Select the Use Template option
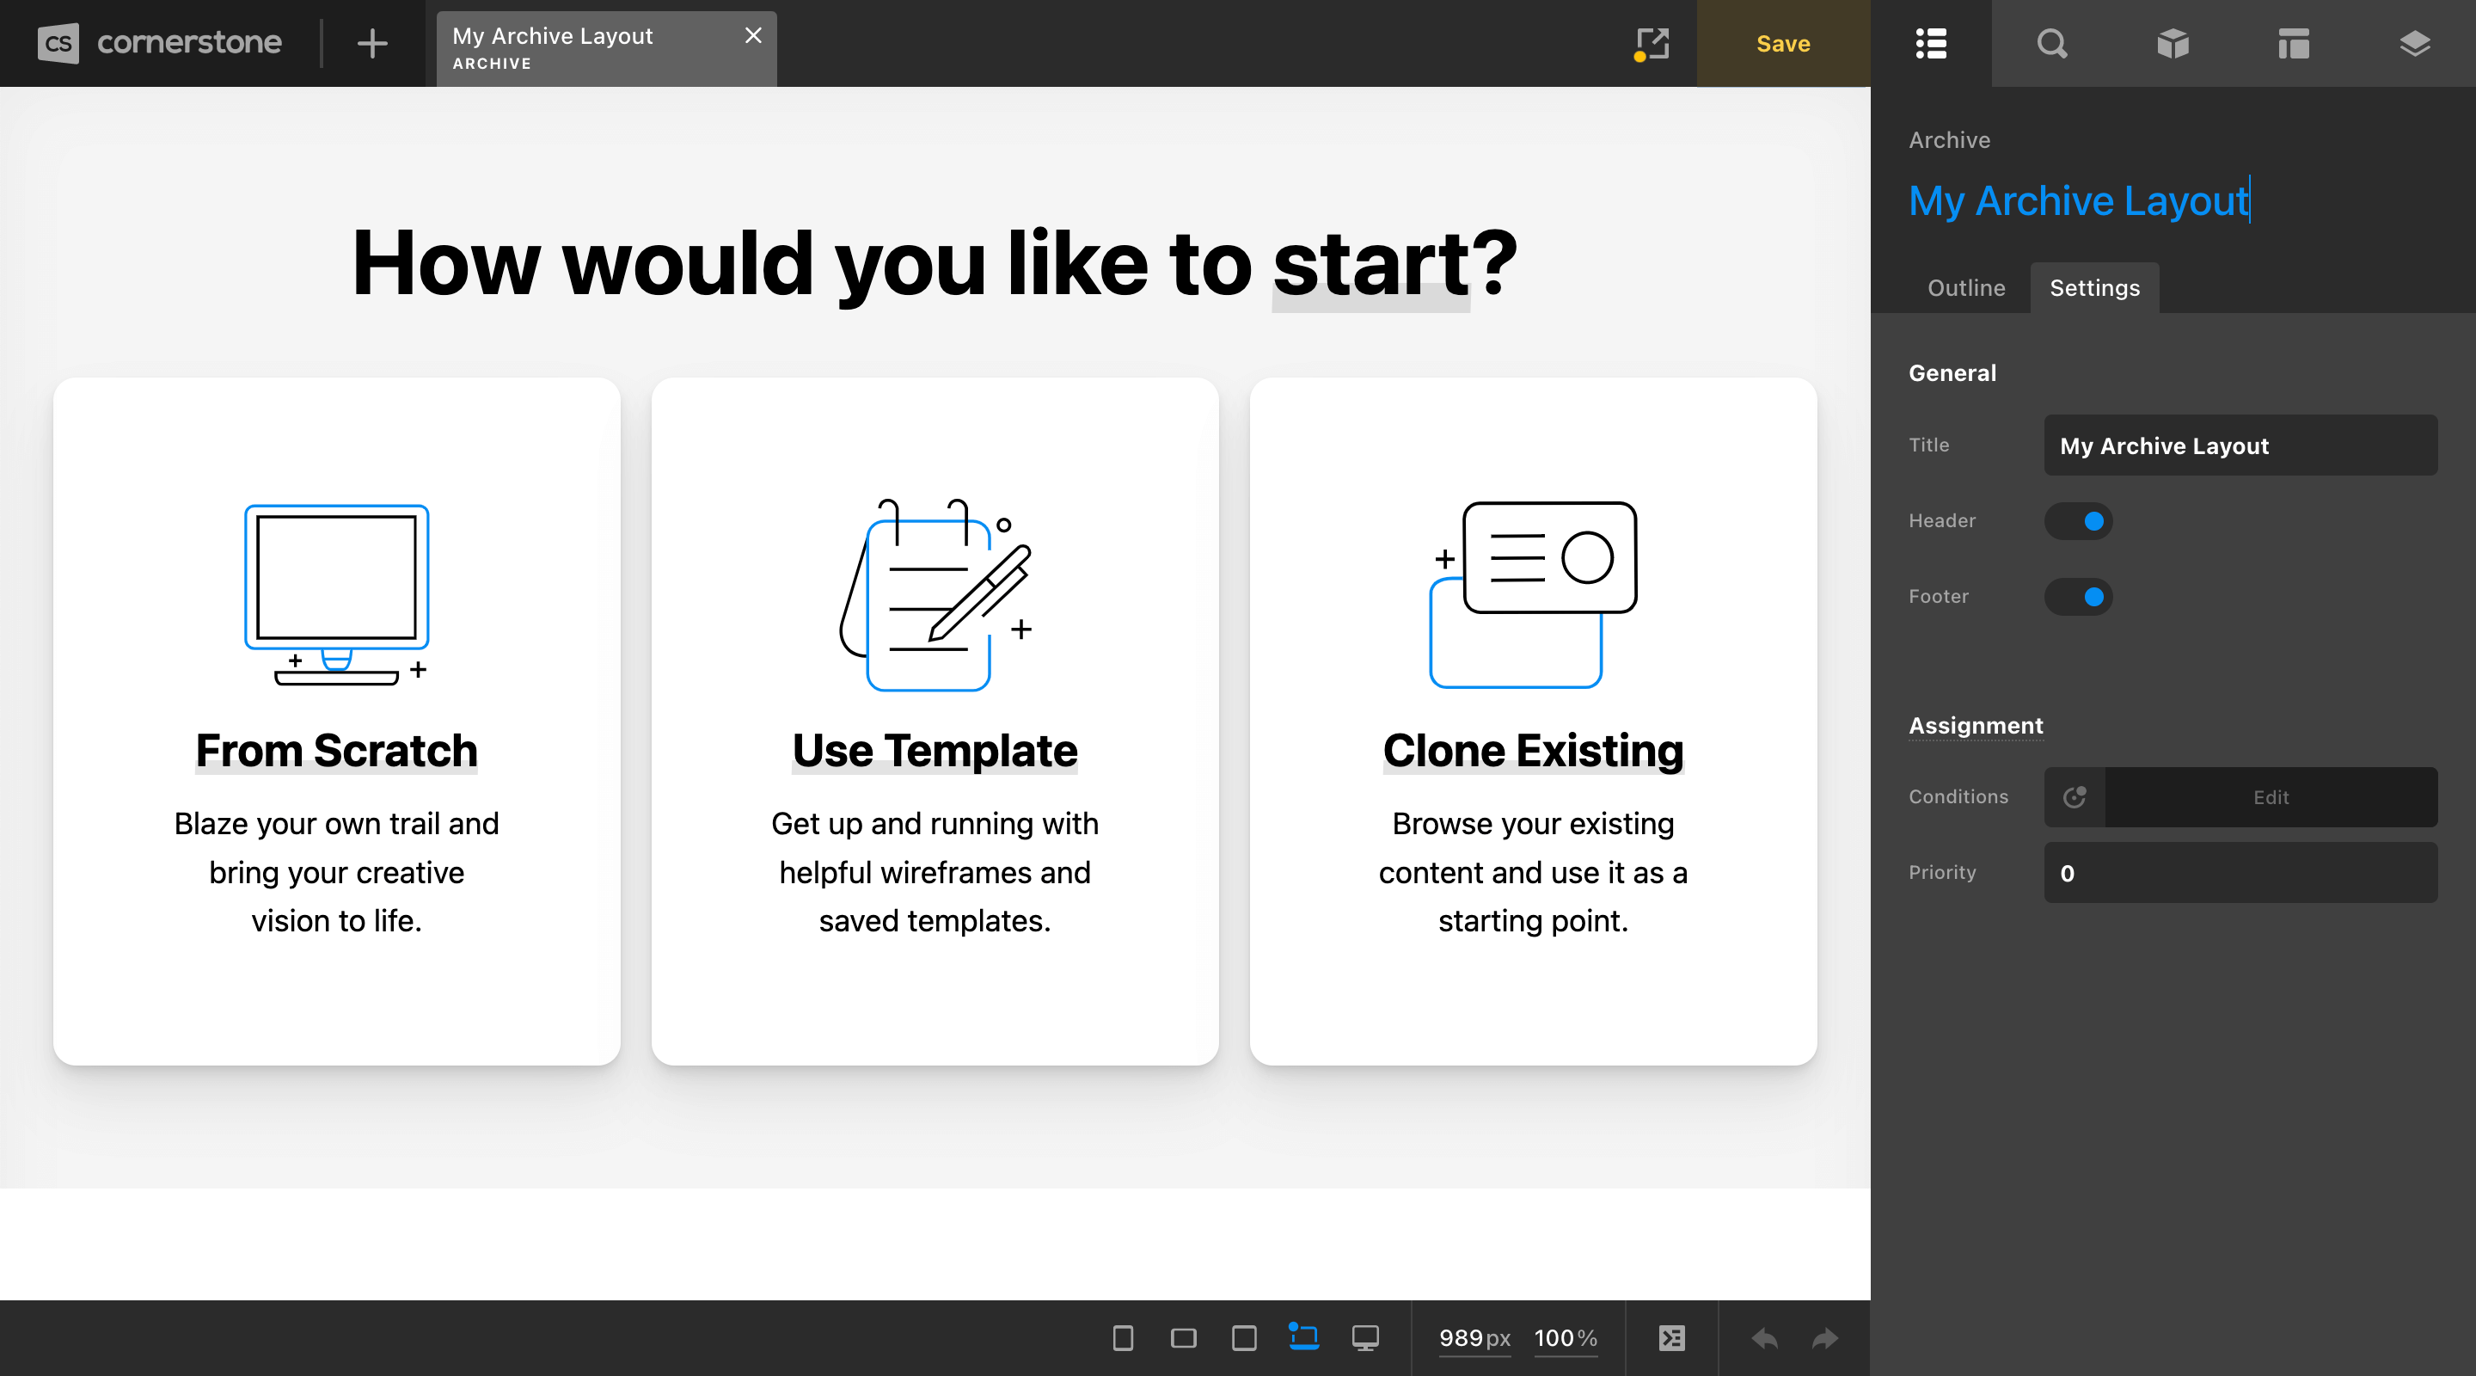This screenshot has height=1376, width=2476. (x=933, y=720)
